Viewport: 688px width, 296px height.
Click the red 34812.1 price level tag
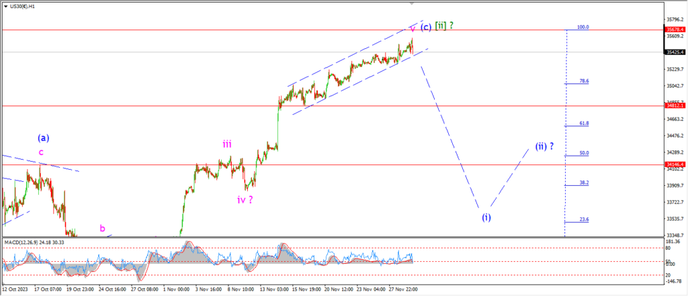675,105
